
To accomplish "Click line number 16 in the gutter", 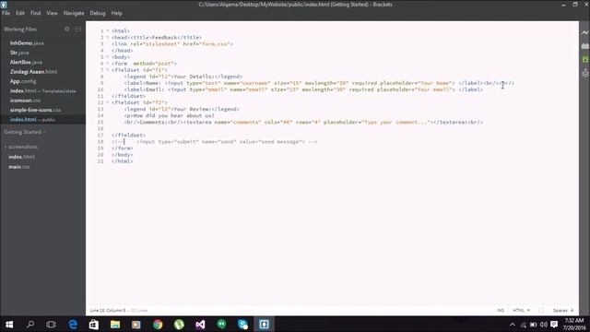I will (100, 129).
